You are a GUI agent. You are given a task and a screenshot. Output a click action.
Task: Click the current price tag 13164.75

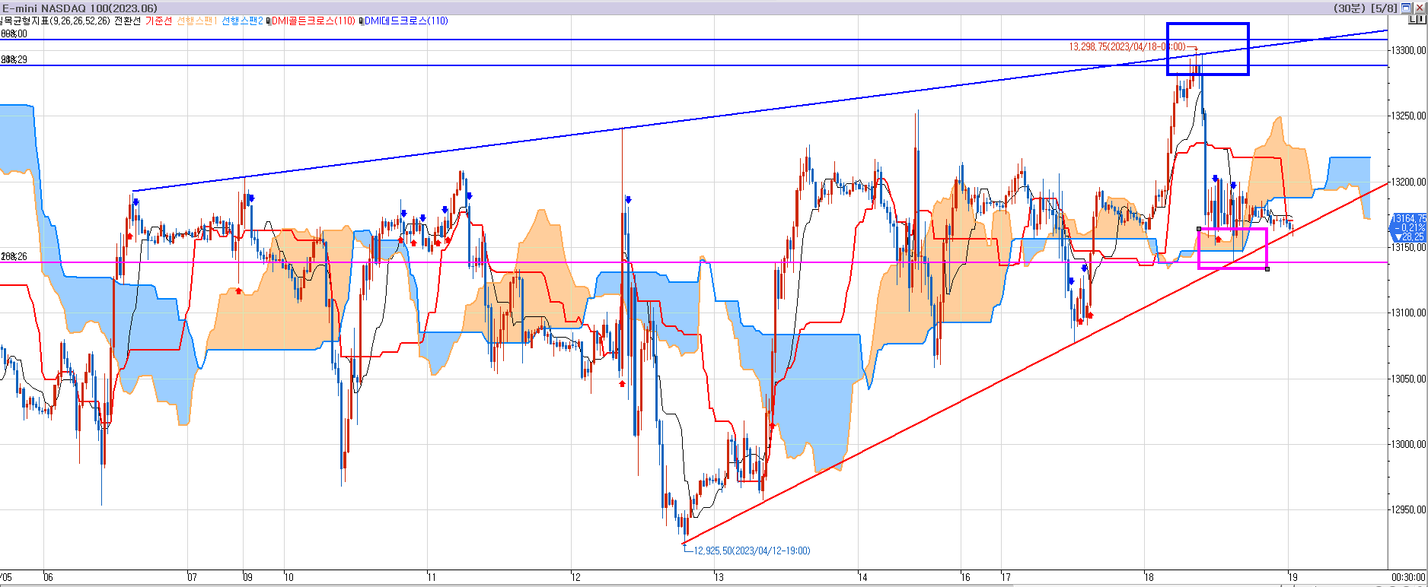(x=1408, y=227)
